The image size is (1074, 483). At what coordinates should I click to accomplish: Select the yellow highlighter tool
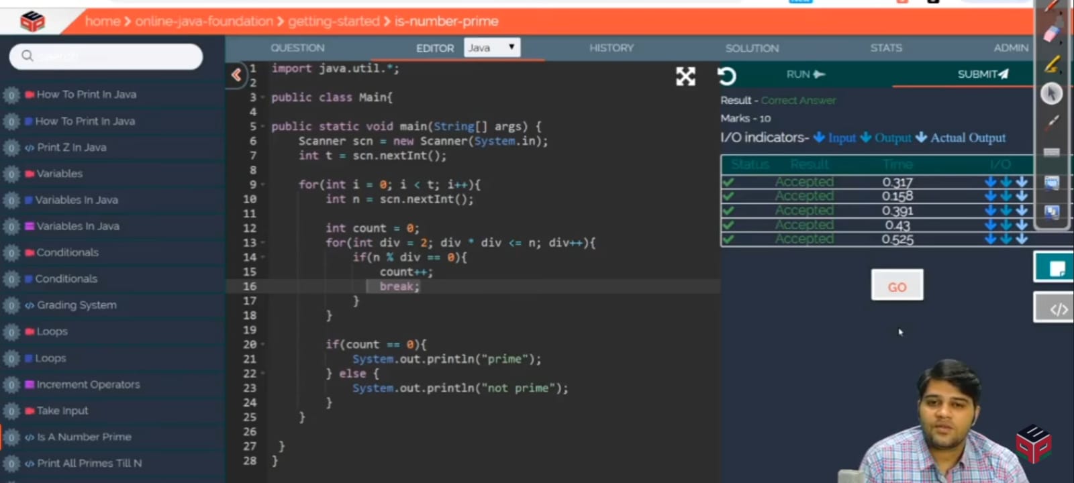point(1051,64)
